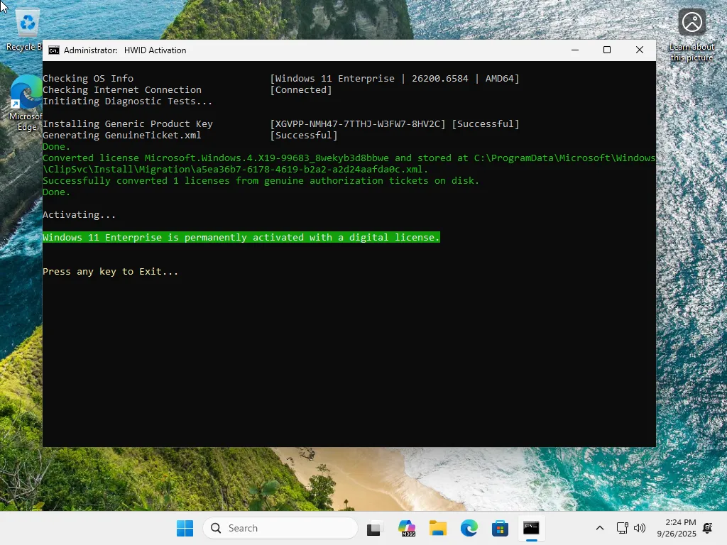The width and height of the screenshot is (727, 545).
Task: Click the 'Administrator: HWID Activation' title text
Action: pyautogui.click(x=125, y=50)
